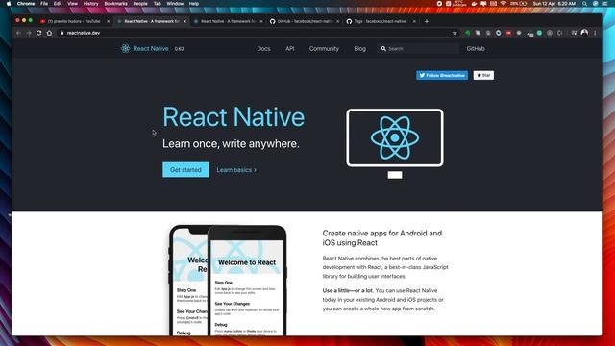Click the Learn basics link
Screen dimensions: 615x346
coord(236,170)
